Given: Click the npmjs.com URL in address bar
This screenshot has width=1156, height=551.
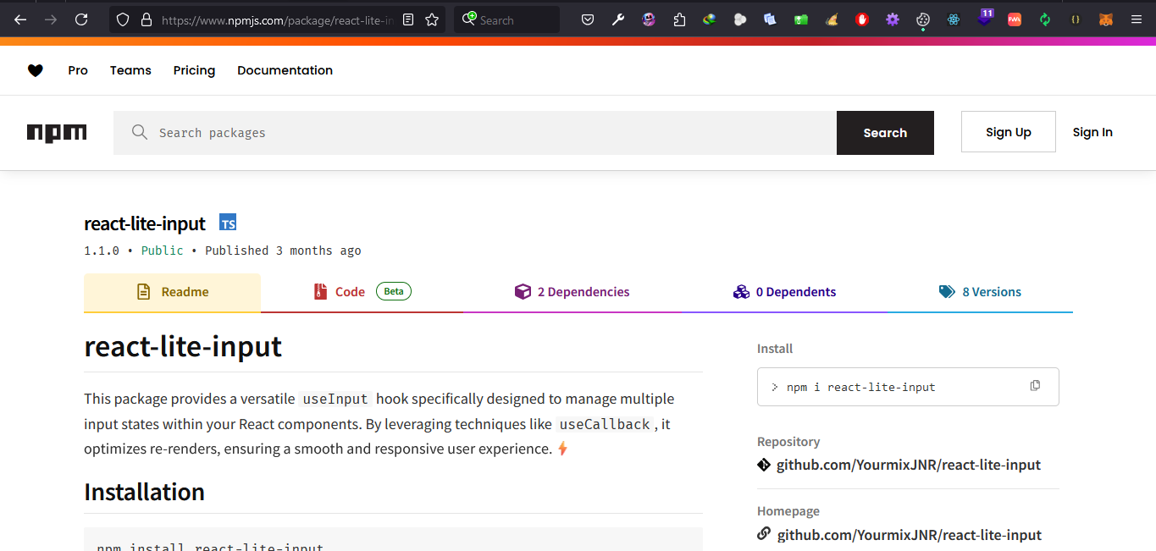Looking at the screenshot, I should point(277,19).
